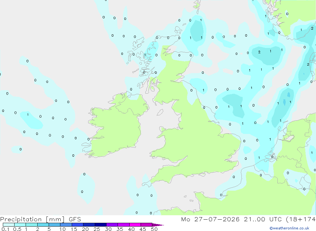Select the 2–5 mm legend color segment
This screenshot has width=316, height=231.
43,225
